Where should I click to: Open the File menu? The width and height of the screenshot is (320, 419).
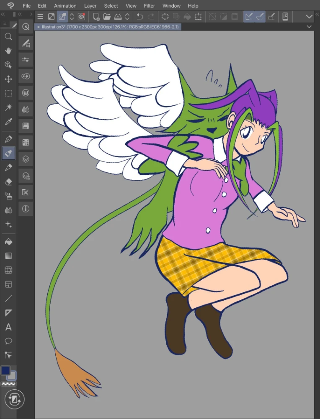pos(26,5)
